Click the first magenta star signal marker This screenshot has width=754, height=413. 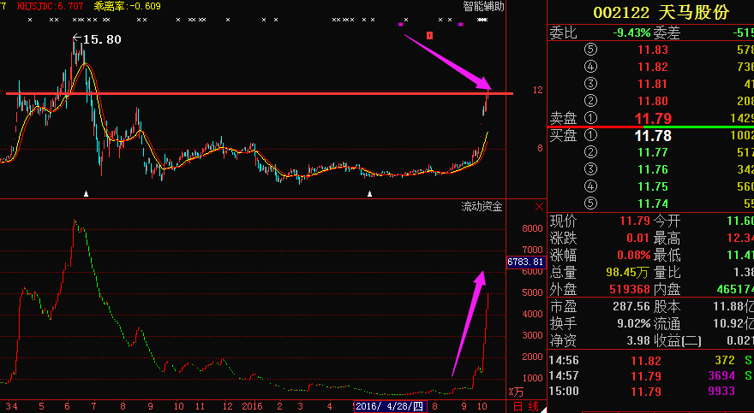[x=399, y=26]
